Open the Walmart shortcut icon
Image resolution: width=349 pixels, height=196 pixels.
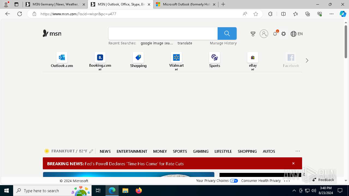176,57
